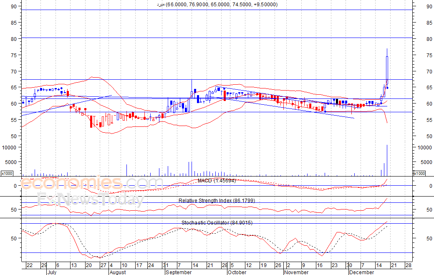Click the December 14 date label
The image size is (434, 275).
379,265
